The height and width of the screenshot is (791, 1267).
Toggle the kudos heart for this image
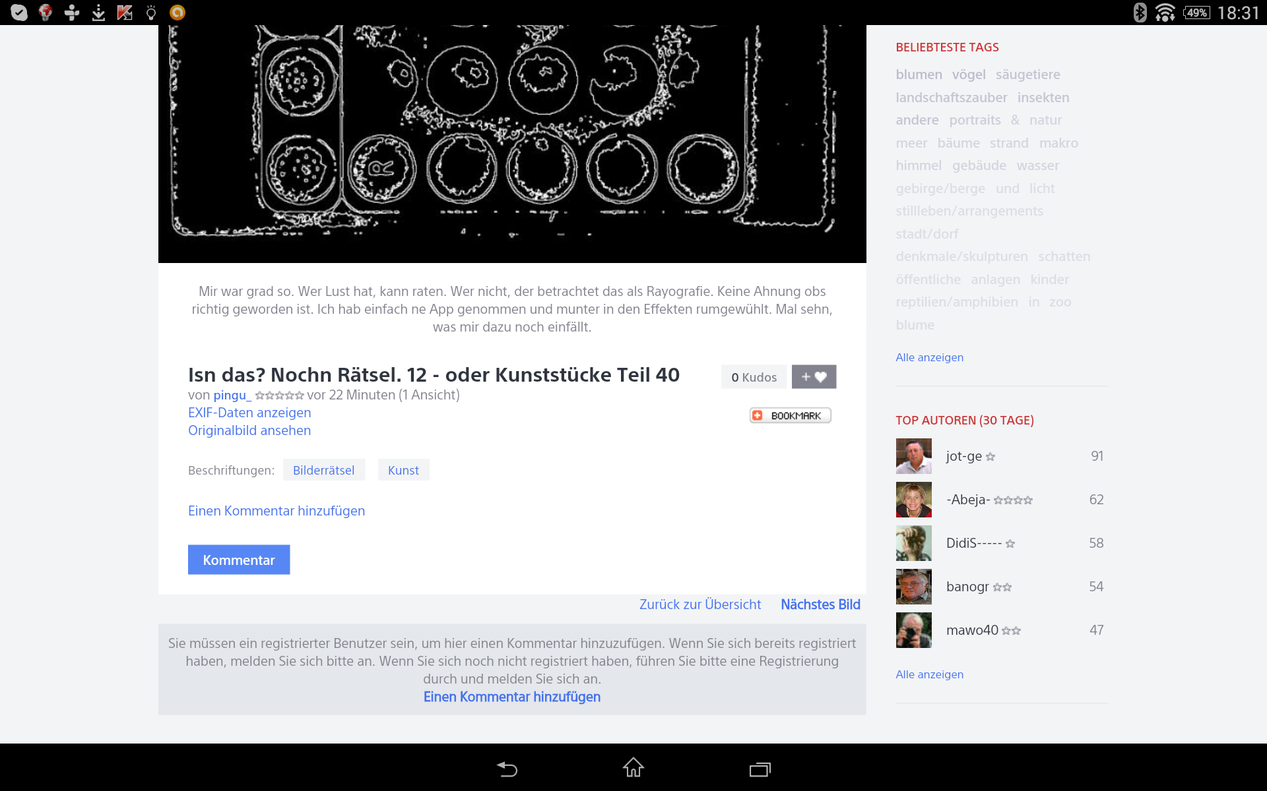click(x=813, y=376)
